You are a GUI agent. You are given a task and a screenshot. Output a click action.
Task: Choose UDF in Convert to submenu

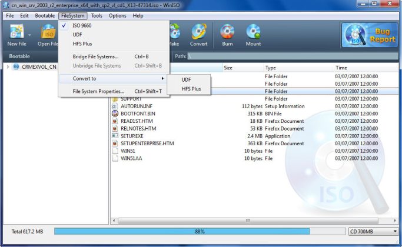186,79
